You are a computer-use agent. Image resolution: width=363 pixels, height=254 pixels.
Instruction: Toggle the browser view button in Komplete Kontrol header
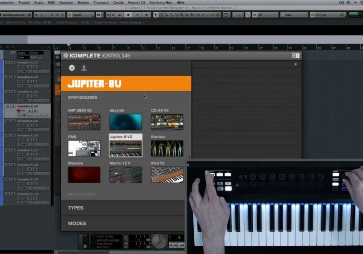(295, 56)
